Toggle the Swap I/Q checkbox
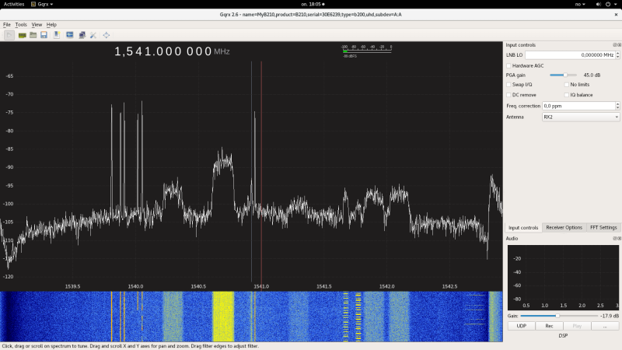Screen dimensions: 622x350 click(509, 84)
